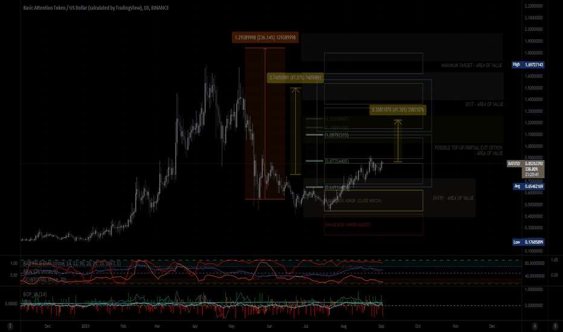This screenshot has width=563, height=332.
Task: Select the POSSIBLE TOP-UP/PARTIAL EXIT OPTION label
Action: pos(468,150)
